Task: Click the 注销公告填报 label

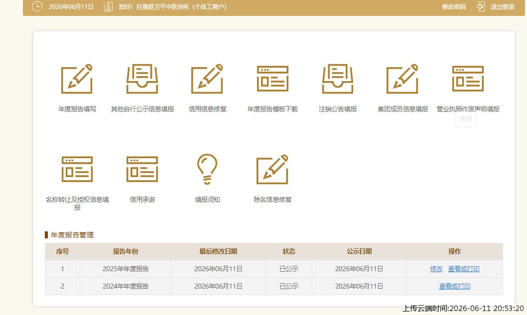Action: pos(338,109)
